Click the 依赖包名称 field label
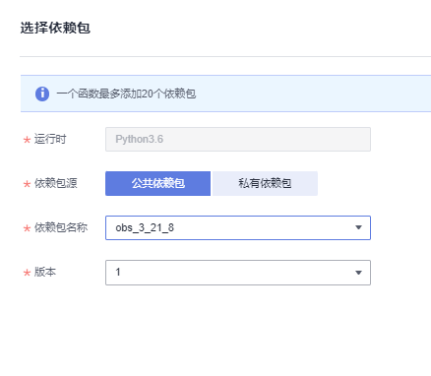This screenshot has width=431, height=376. point(61,227)
